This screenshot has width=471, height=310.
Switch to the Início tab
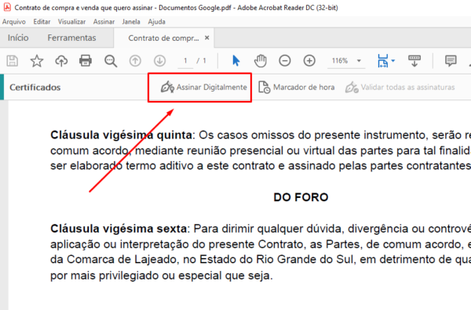pyautogui.click(x=18, y=38)
